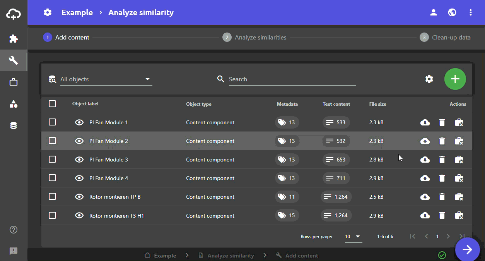Image resolution: width=485 pixels, height=261 pixels.
Task: Check the Rotor montieren TP B checkbox
Action: 52,197
